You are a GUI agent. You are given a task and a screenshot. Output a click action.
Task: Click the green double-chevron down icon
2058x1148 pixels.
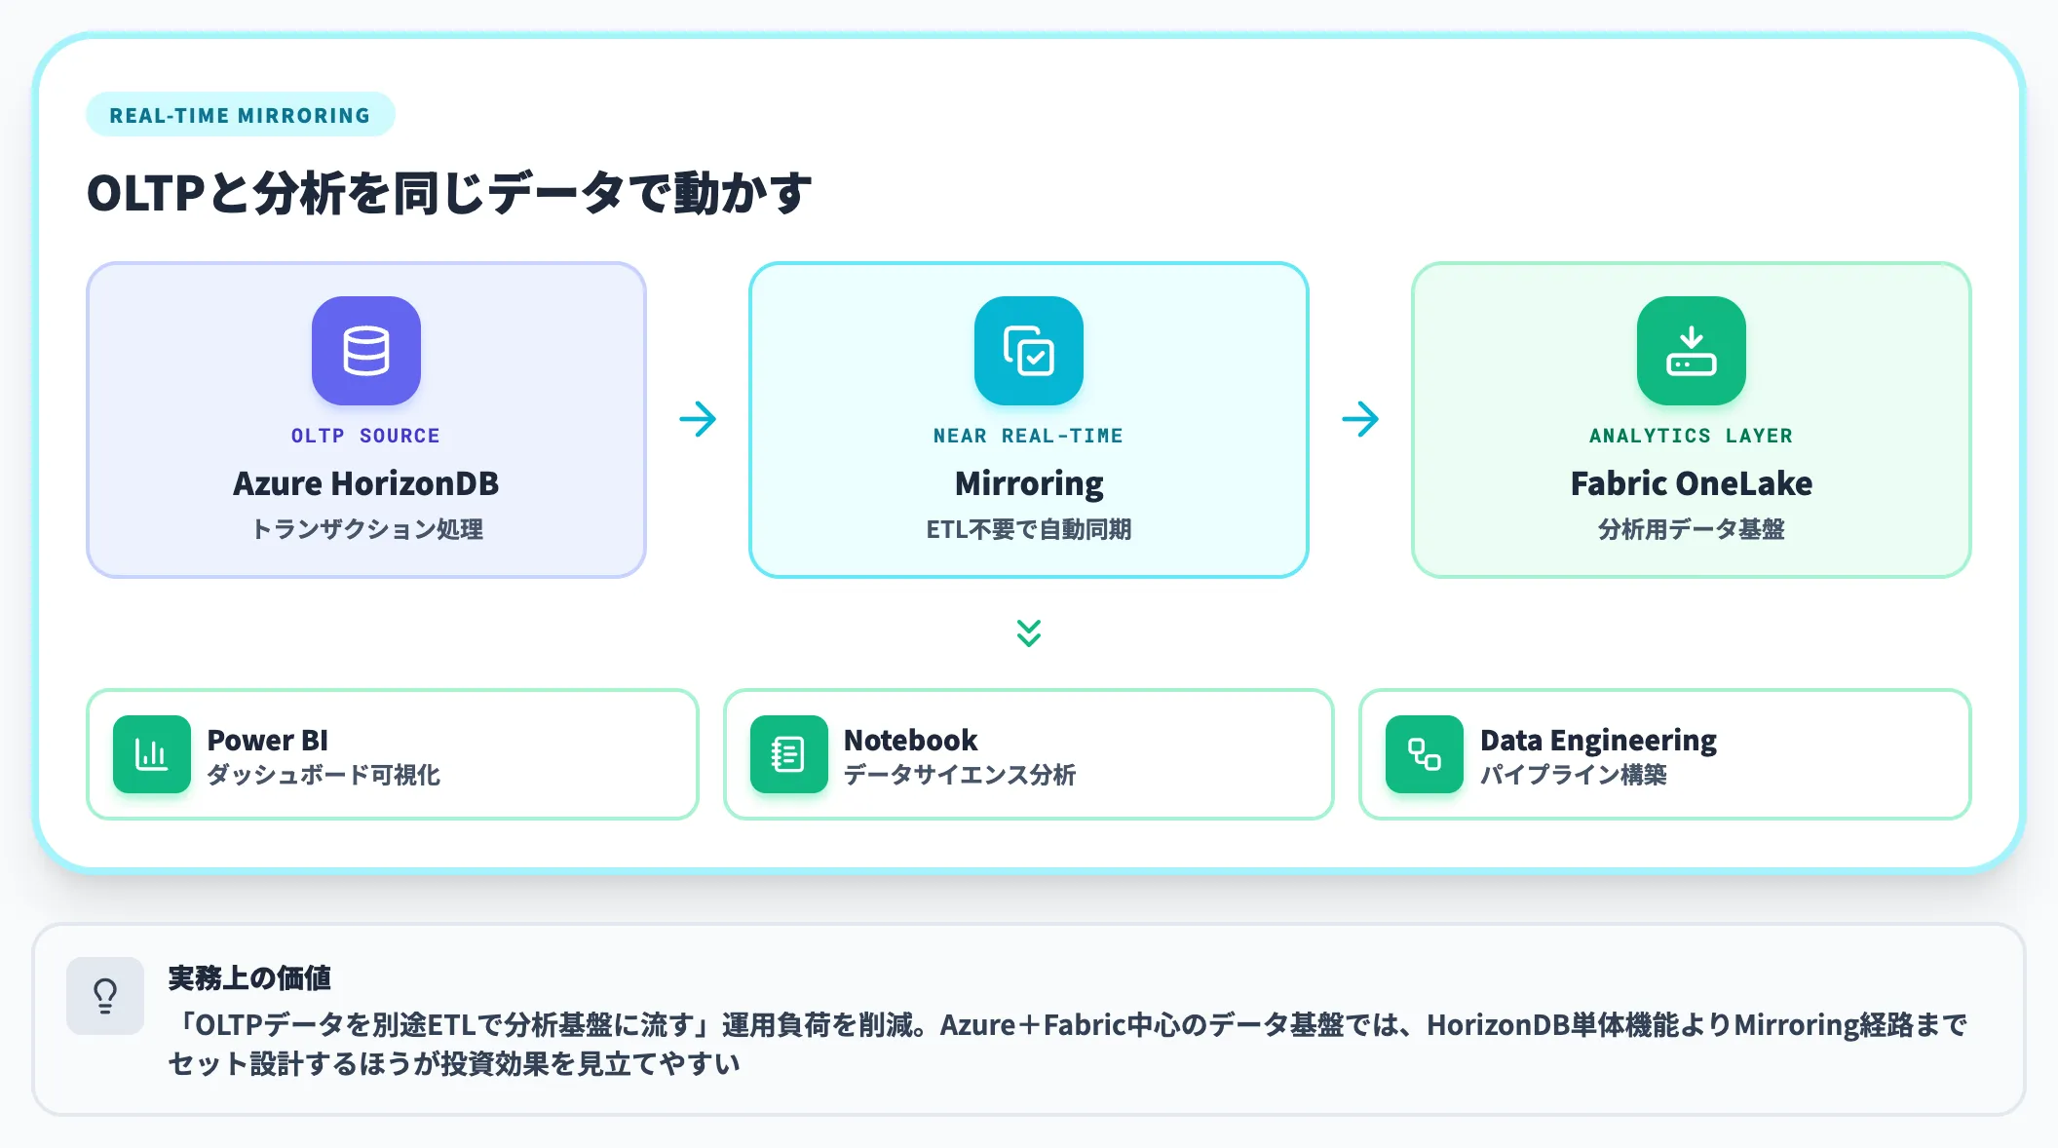[1029, 632]
